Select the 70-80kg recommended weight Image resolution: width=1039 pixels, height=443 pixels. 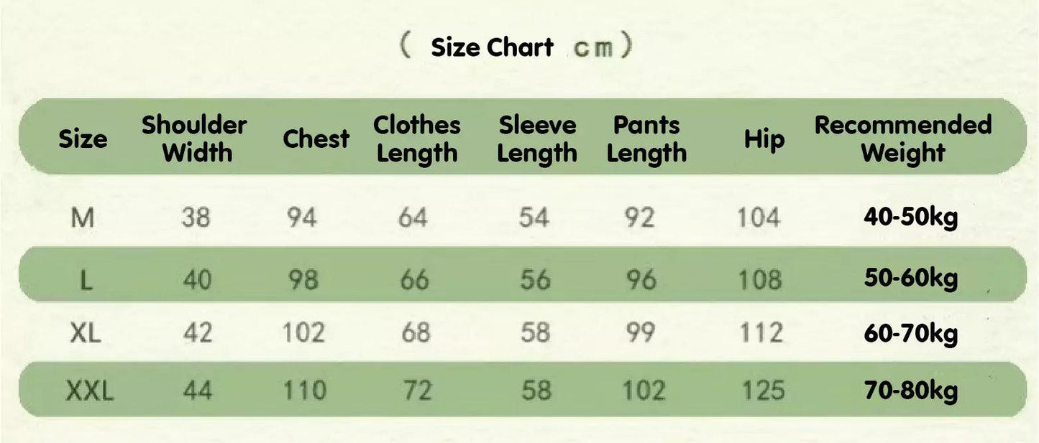click(x=911, y=391)
